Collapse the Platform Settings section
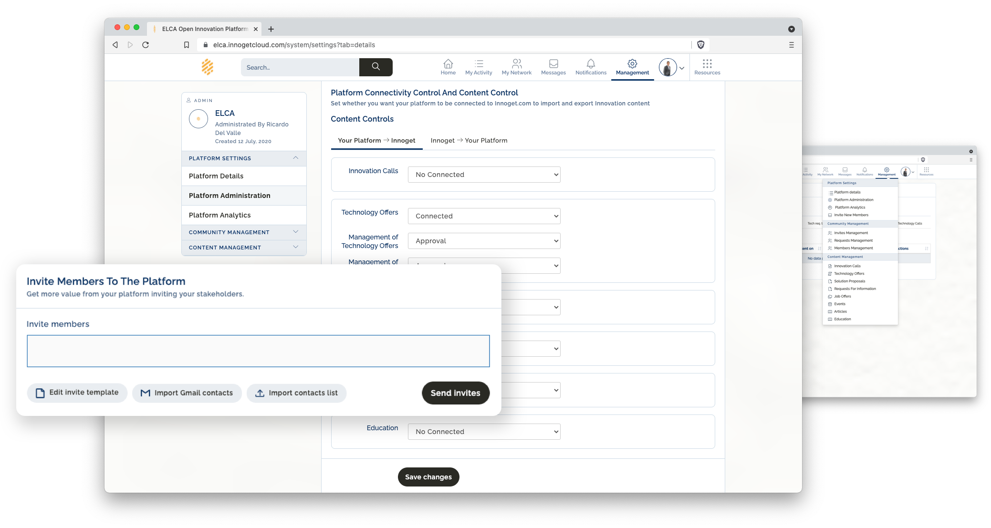Screen dimensions: 991x528 point(244,158)
